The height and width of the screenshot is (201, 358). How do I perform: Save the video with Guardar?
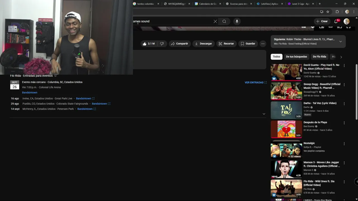248,44
